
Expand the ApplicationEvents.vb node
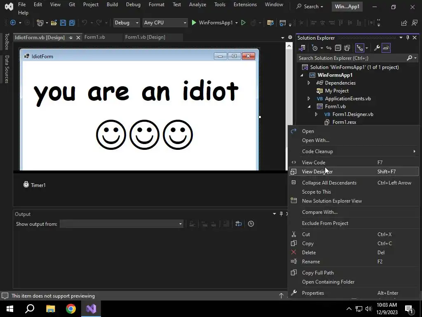(x=309, y=99)
